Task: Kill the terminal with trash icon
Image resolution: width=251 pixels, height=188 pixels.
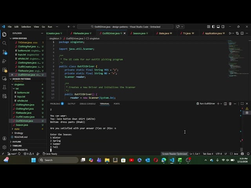Action: (x=230, y=104)
